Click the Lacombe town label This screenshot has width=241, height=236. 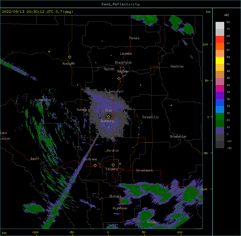pos(126,54)
